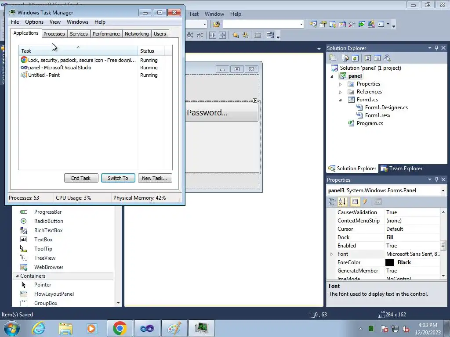Click Password... button on the form
The height and width of the screenshot is (337, 450).
point(222,112)
